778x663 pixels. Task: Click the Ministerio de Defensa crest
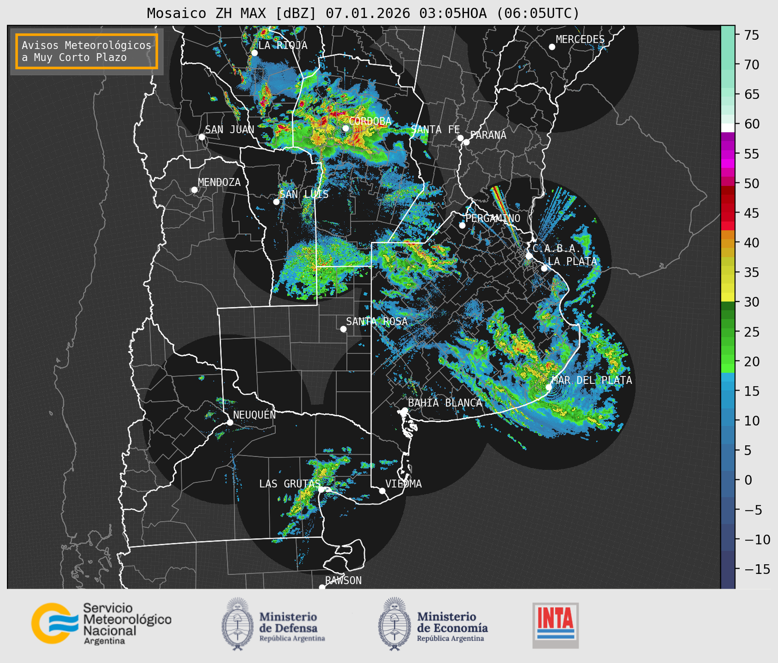coord(238,624)
